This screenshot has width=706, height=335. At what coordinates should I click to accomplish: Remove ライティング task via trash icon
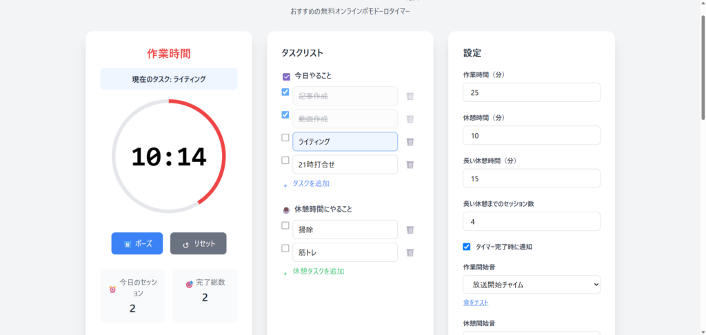(410, 142)
